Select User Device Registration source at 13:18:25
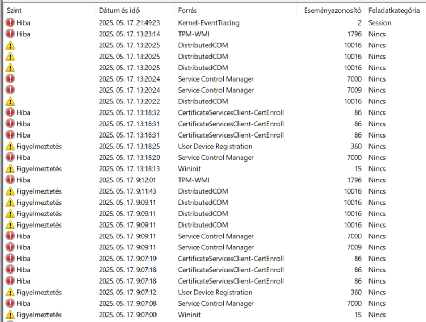 pyautogui.click(x=215, y=146)
